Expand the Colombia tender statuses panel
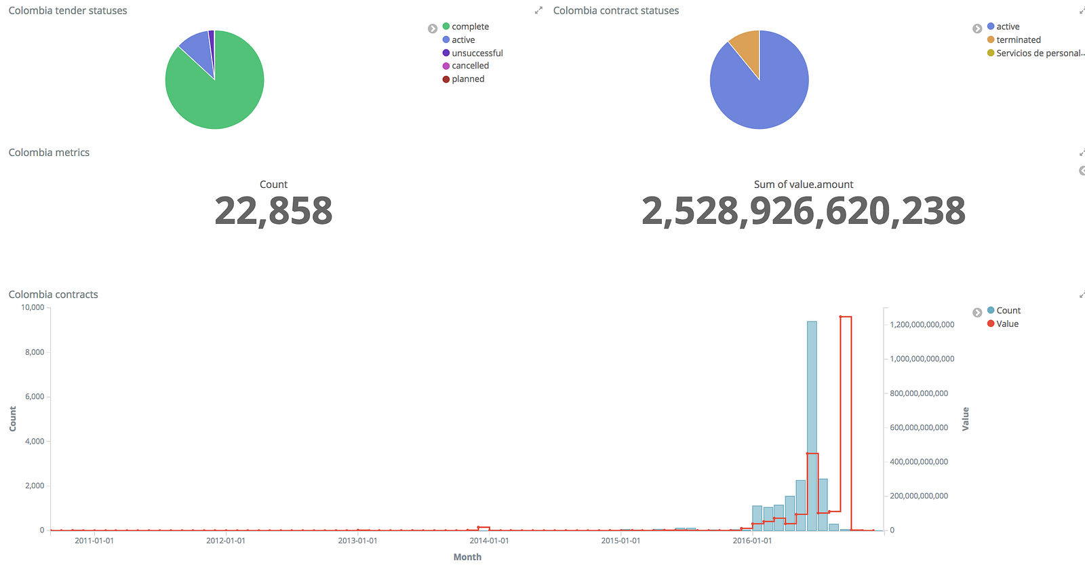Screen dimensions: 1085x565 [x=538, y=10]
